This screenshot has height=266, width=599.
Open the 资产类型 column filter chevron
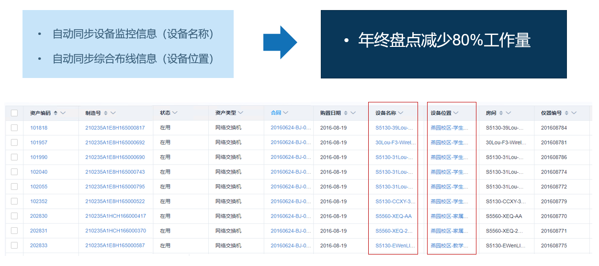(x=240, y=113)
